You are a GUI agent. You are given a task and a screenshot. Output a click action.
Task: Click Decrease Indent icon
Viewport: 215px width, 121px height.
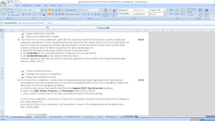pyautogui.click(x=60, y=14)
